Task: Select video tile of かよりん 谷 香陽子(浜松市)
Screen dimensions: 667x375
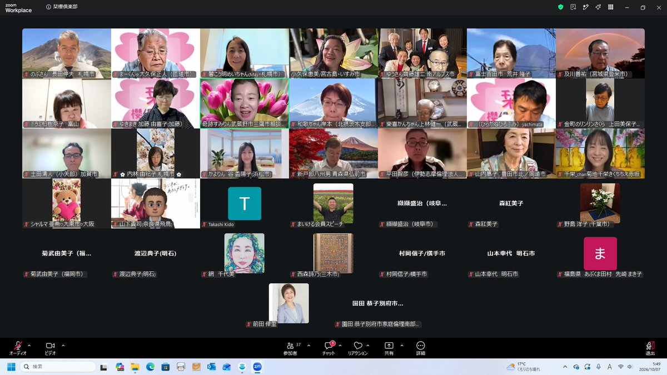Action: 245,153
